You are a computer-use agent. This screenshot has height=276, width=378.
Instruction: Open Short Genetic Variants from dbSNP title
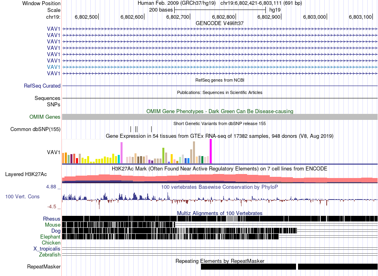220,123
